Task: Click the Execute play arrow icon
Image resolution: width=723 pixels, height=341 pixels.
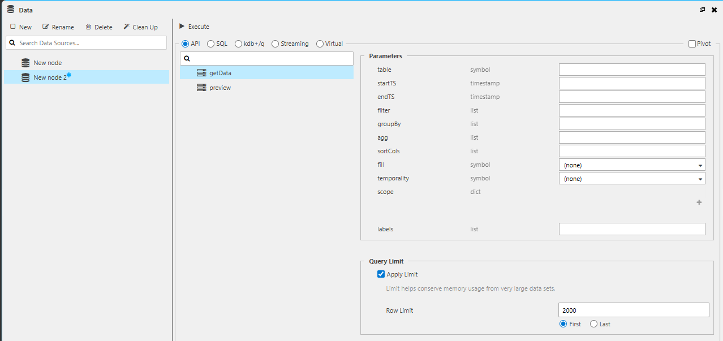Action: tap(182, 27)
